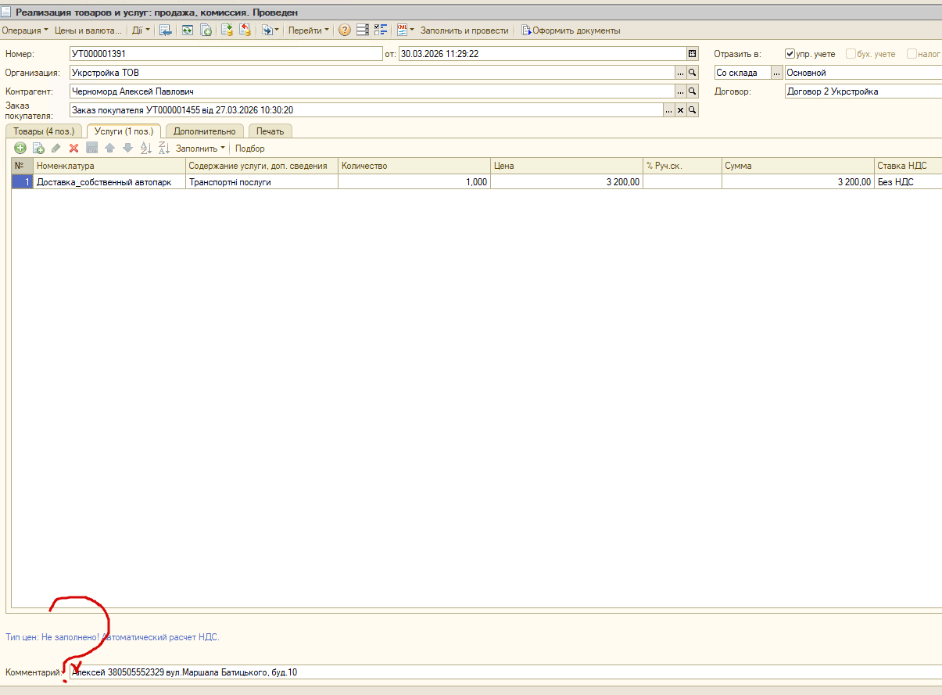The height and width of the screenshot is (695, 942).
Task: Click the Основной warehouse field
Action: (863, 73)
